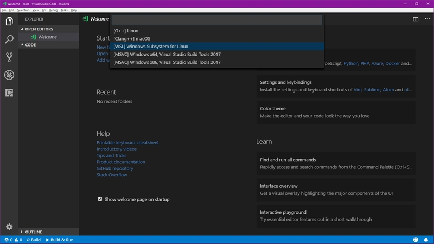Open the Explorer view in activity bar
The height and width of the screenshot is (244, 434).
click(9, 22)
